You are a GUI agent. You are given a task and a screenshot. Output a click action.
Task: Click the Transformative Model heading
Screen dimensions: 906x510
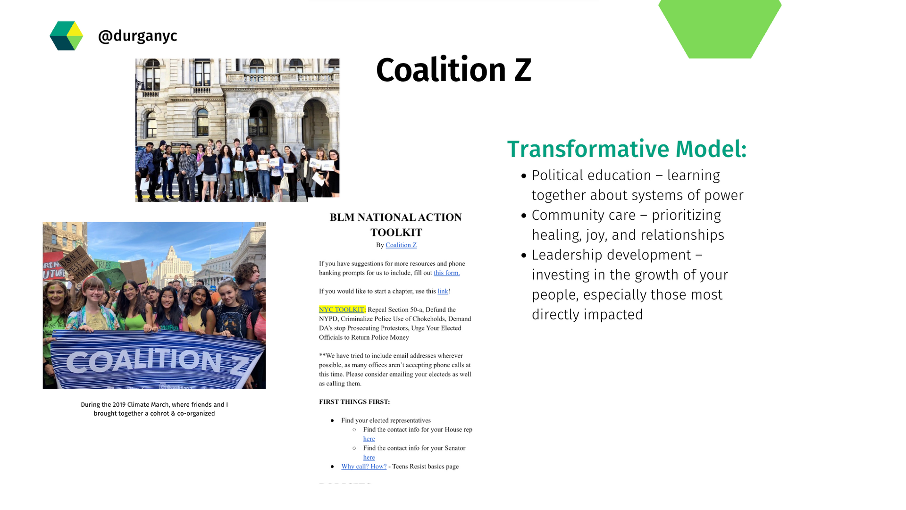[x=627, y=149]
